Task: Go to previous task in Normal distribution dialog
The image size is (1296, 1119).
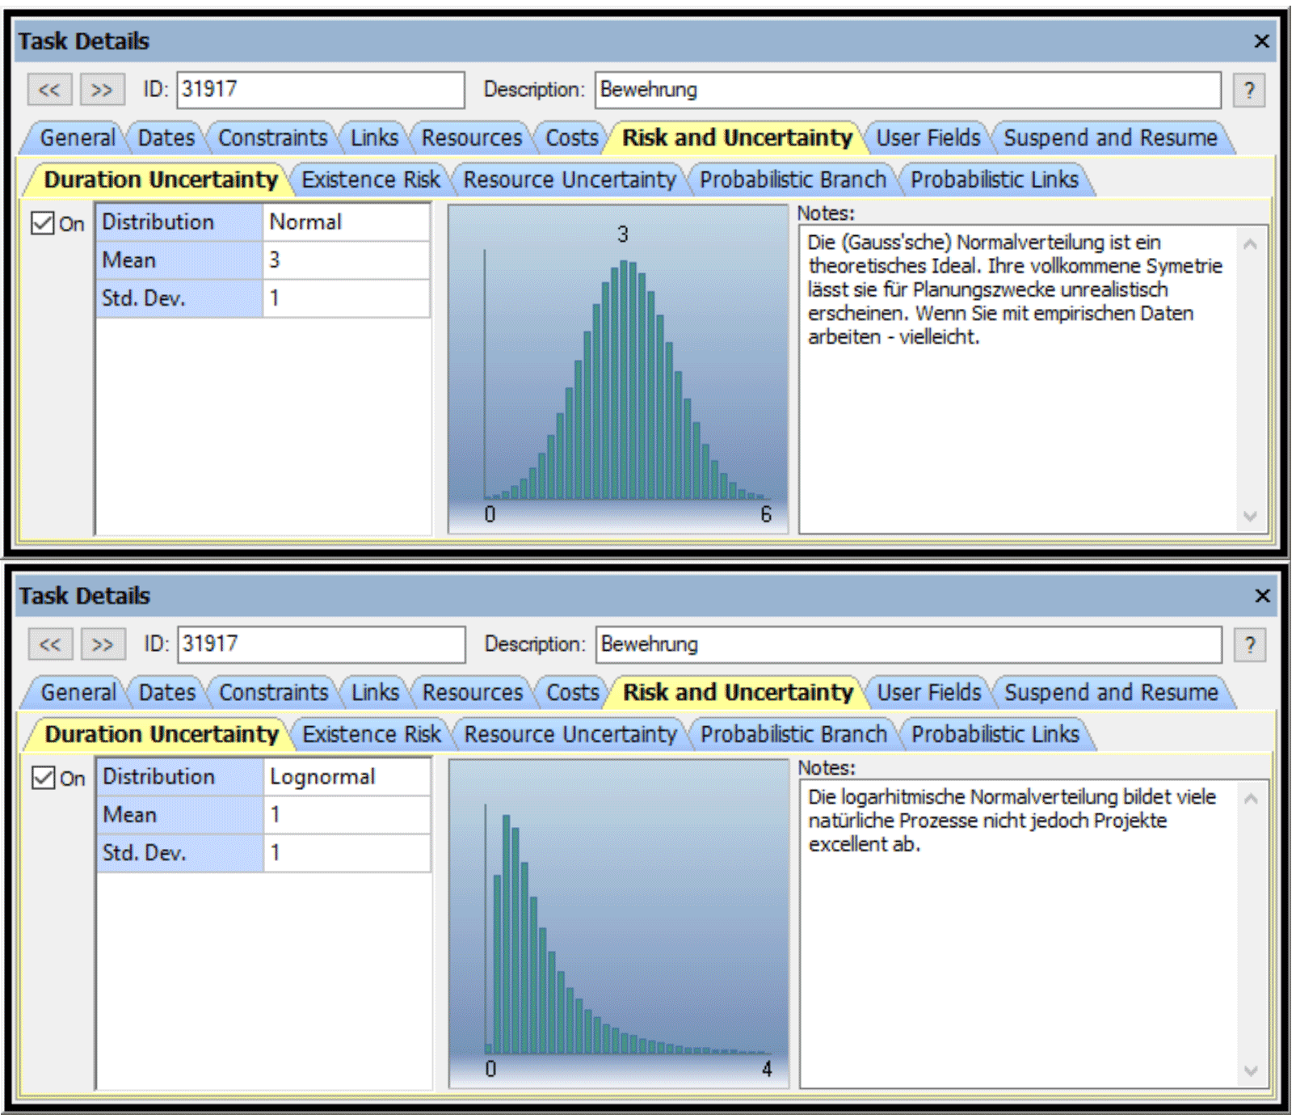Action: coord(49,90)
